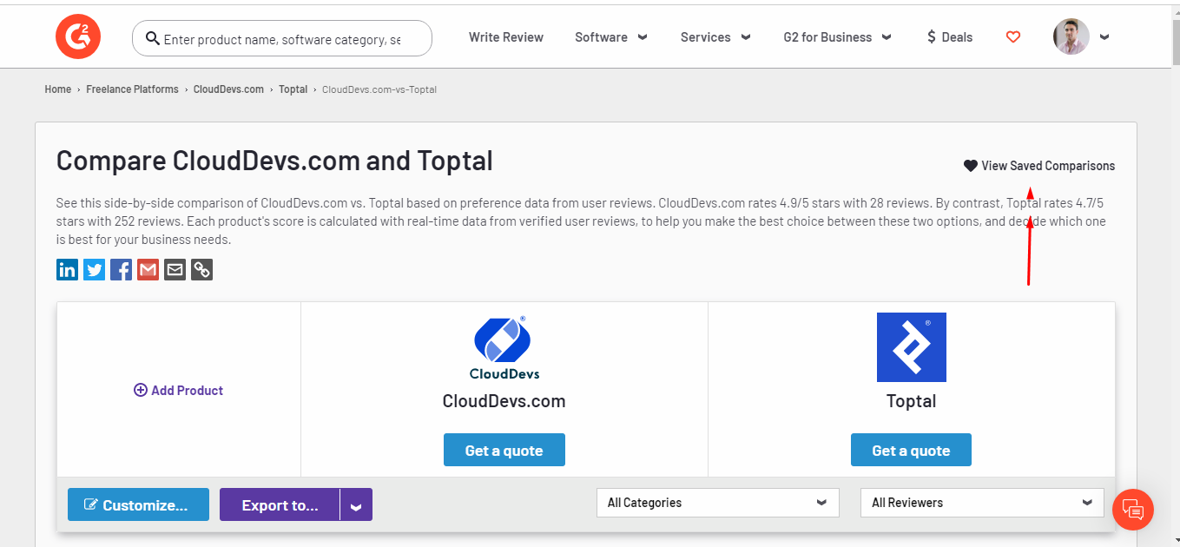1180x547 pixels.
Task: Open Toptal breadcrumb link
Action: [x=293, y=89]
